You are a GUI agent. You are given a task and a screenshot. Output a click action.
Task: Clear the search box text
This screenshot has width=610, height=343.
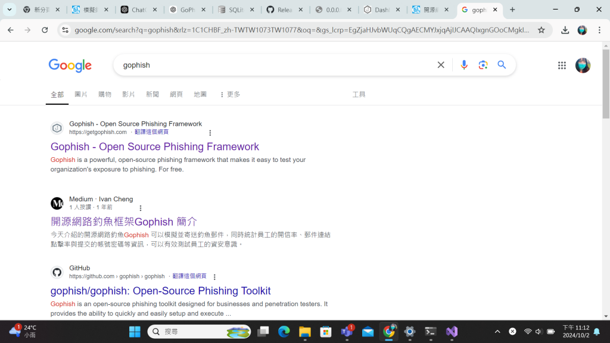[441, 65]
